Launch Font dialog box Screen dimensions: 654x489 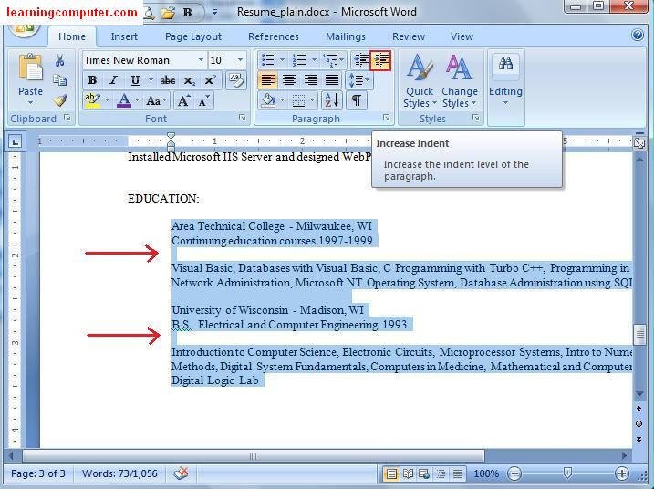point(243,119)
